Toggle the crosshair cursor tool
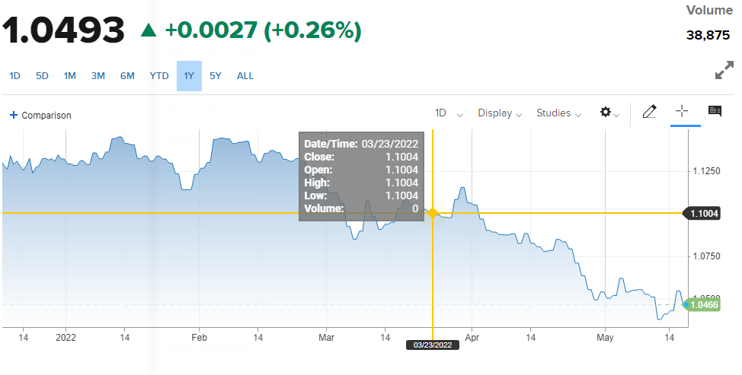Screen dimensions: 742x375 (682, 112)
